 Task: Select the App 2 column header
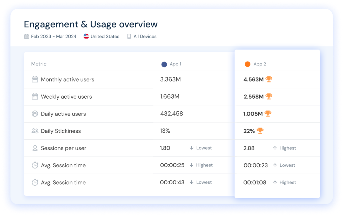point(260,64)
